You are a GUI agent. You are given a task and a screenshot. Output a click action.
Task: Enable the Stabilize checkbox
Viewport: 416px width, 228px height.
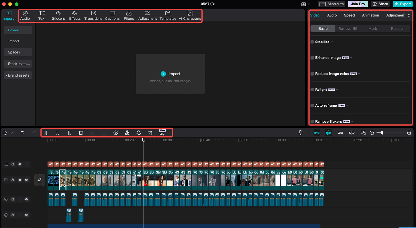point(312,42)
